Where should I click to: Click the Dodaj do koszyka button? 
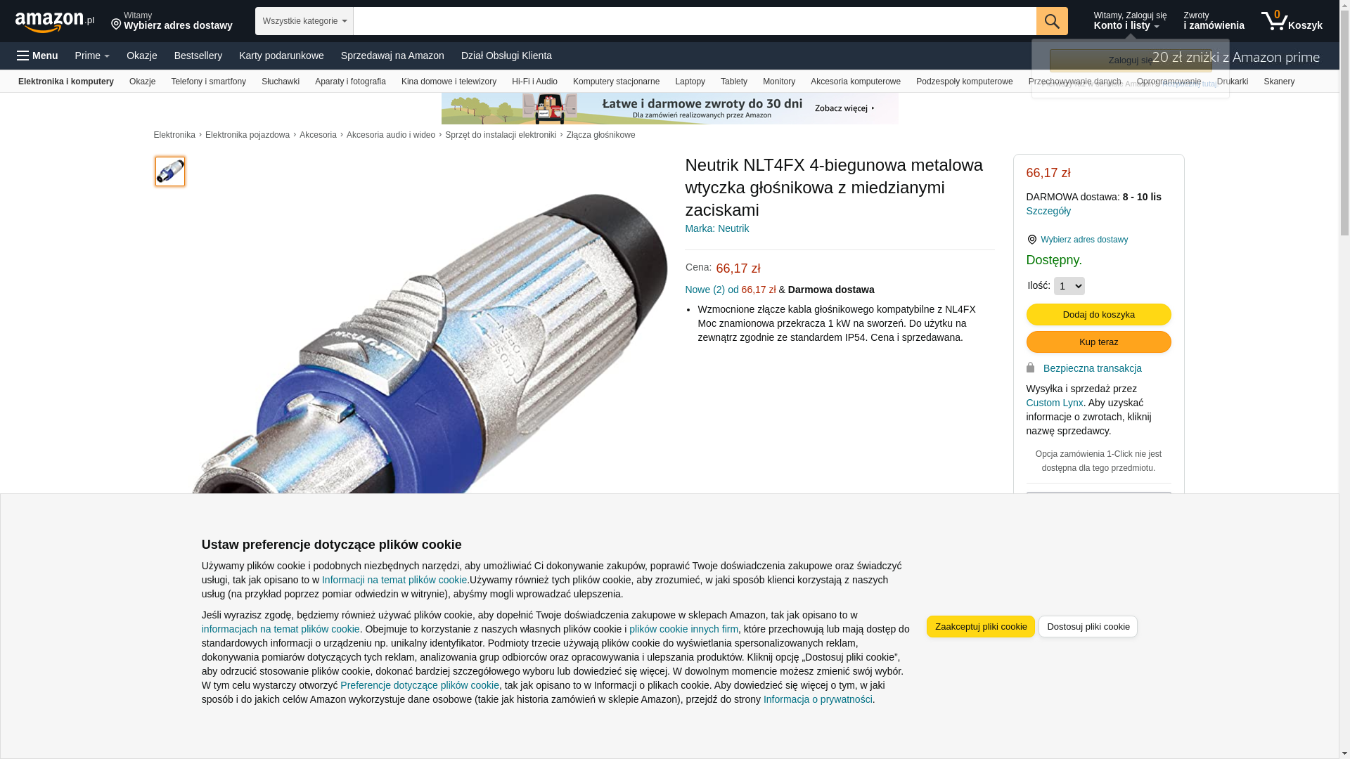1098,314
